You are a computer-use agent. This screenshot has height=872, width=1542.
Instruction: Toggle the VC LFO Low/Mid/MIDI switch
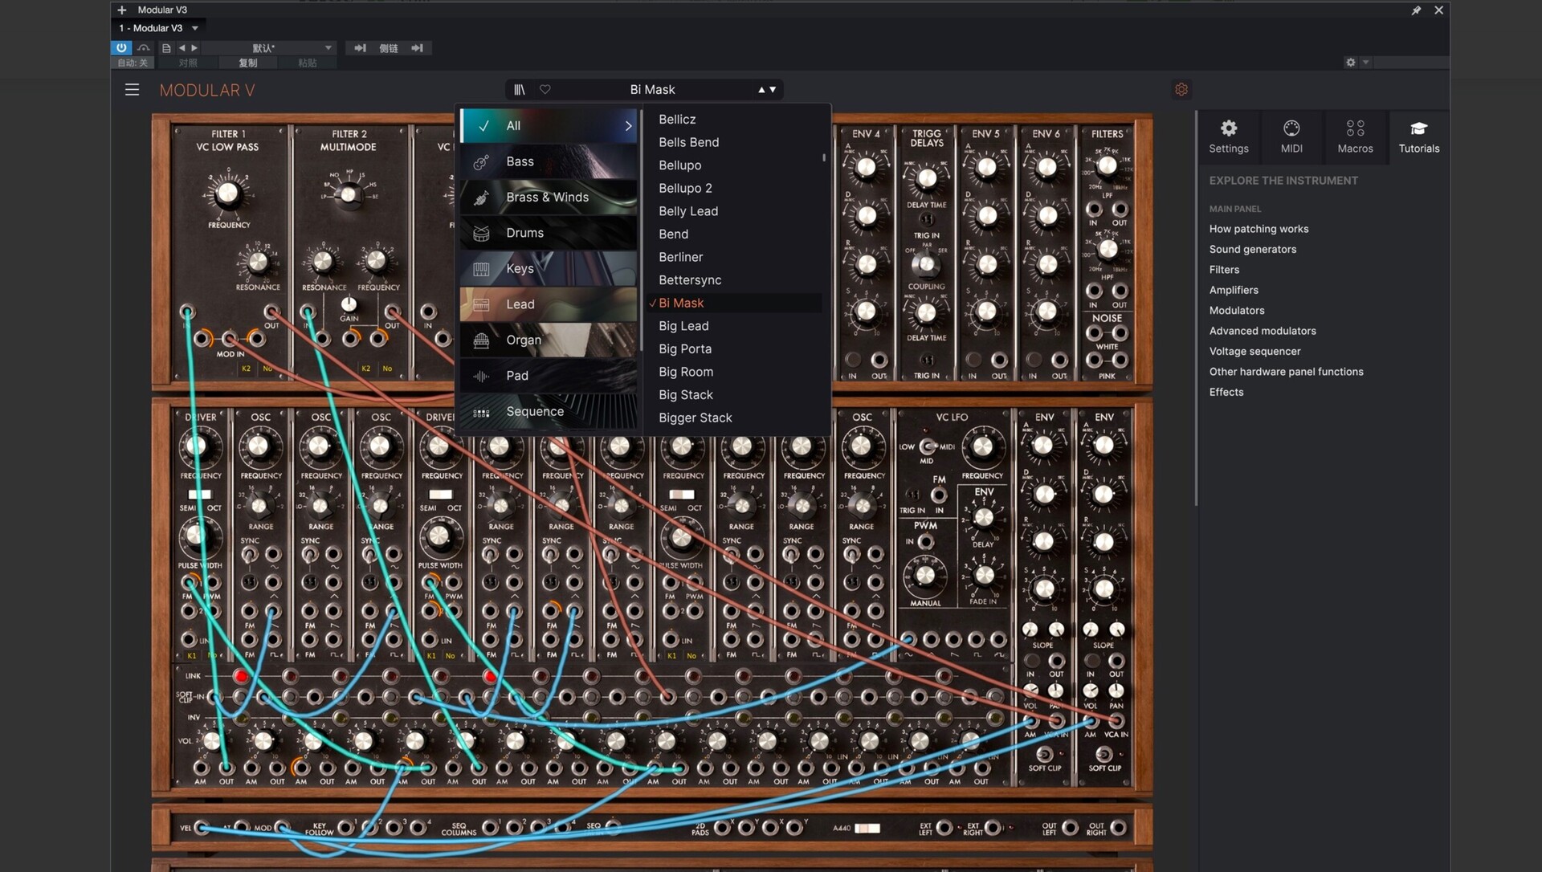coord(928,446)
